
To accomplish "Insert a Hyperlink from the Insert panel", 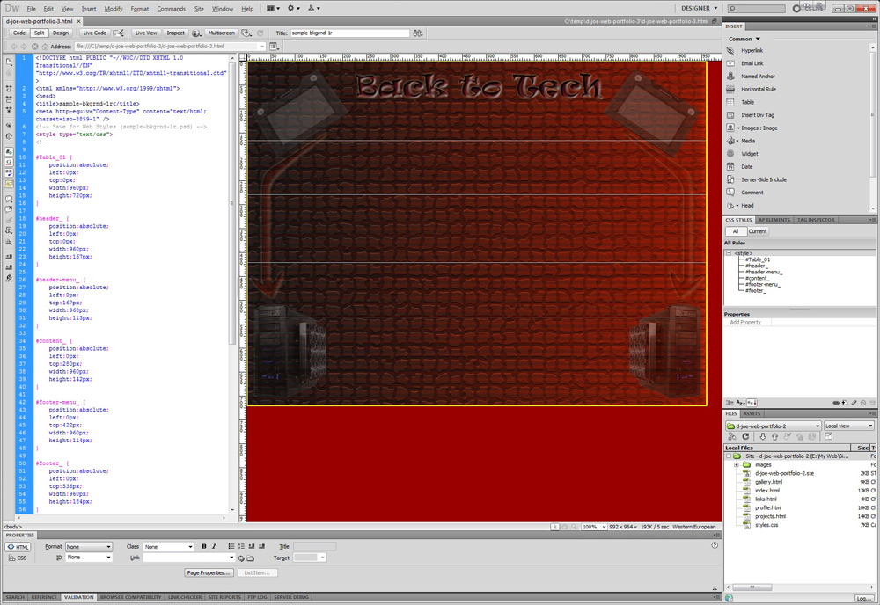I will pyautogui.click(x=752, y=51).
